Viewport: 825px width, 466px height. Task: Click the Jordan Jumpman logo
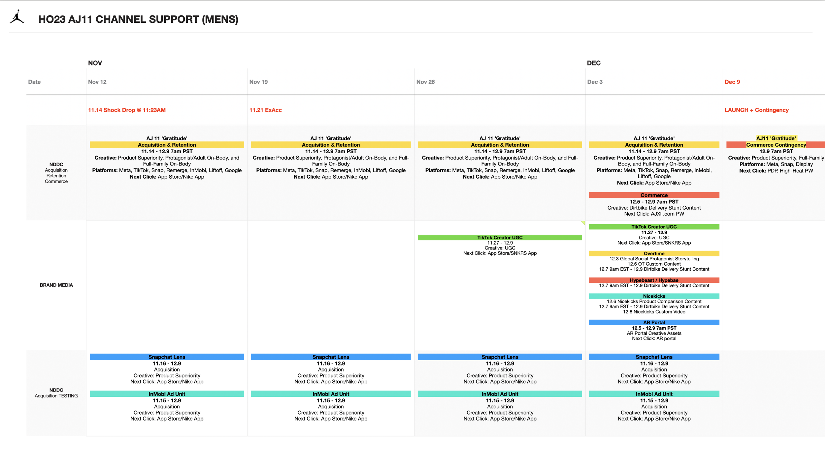[x=17, y=16]
